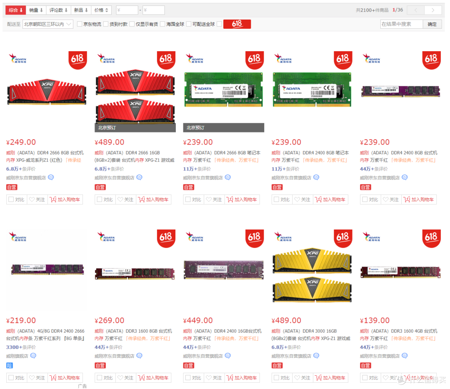Add DDR4 2666 笔记本 memory to cart

click(242, 199)
